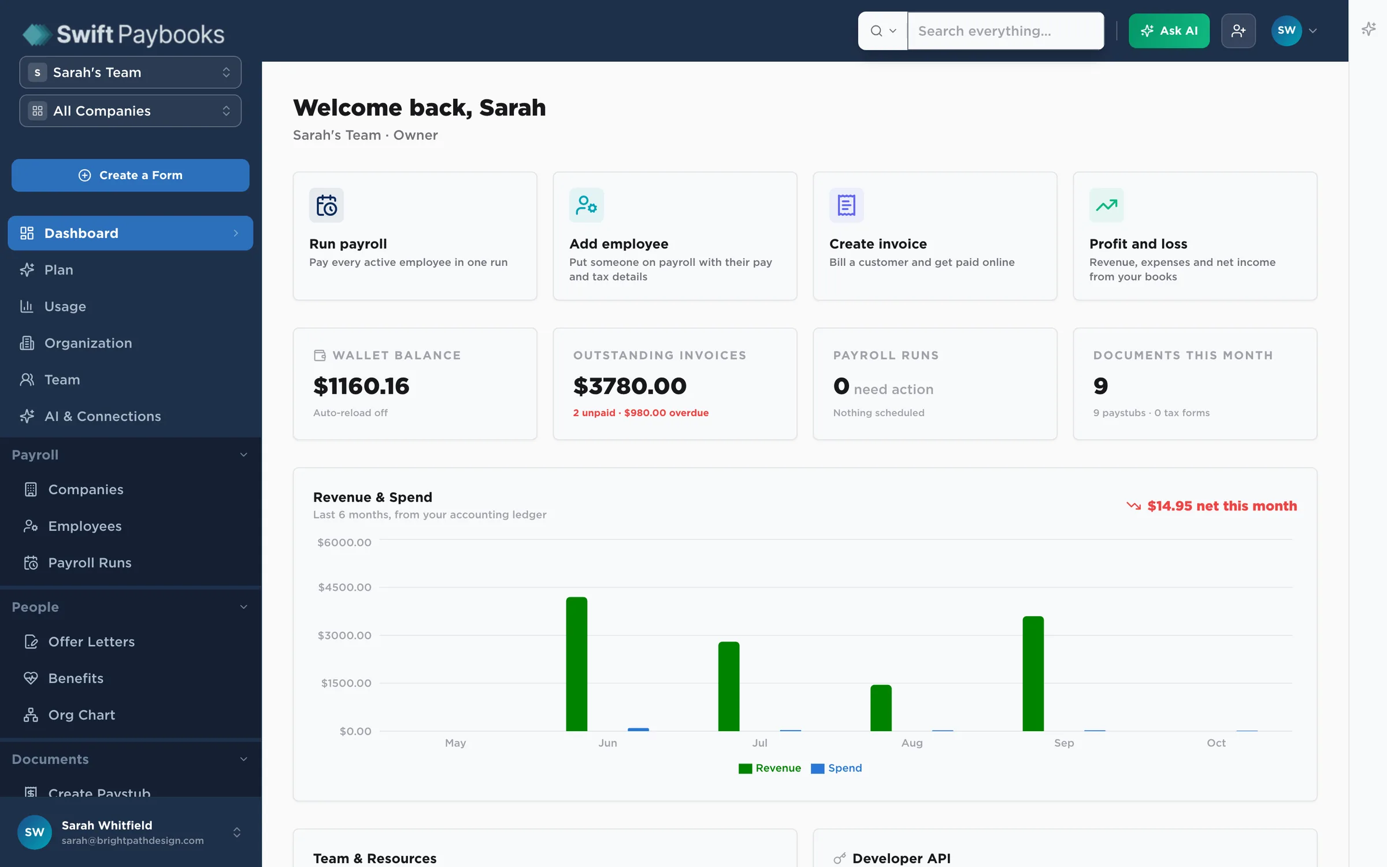Click the Create invoice document icon
The width and height of the screenshot is (1387, 867).
click(847, 205)
